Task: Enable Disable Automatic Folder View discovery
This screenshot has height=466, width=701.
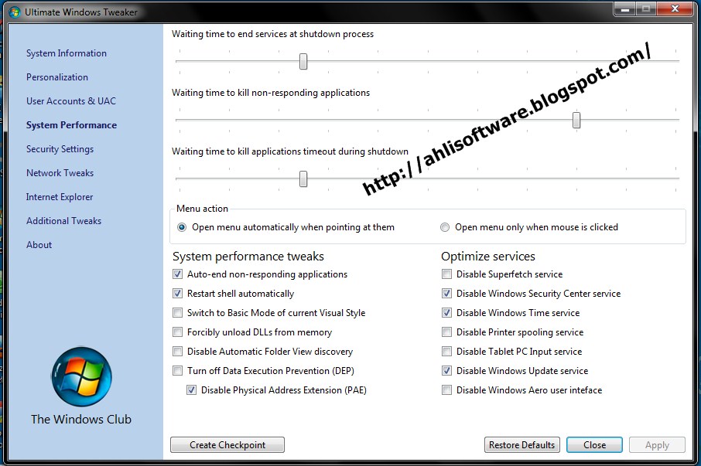Action: click(x=177, y=352)
